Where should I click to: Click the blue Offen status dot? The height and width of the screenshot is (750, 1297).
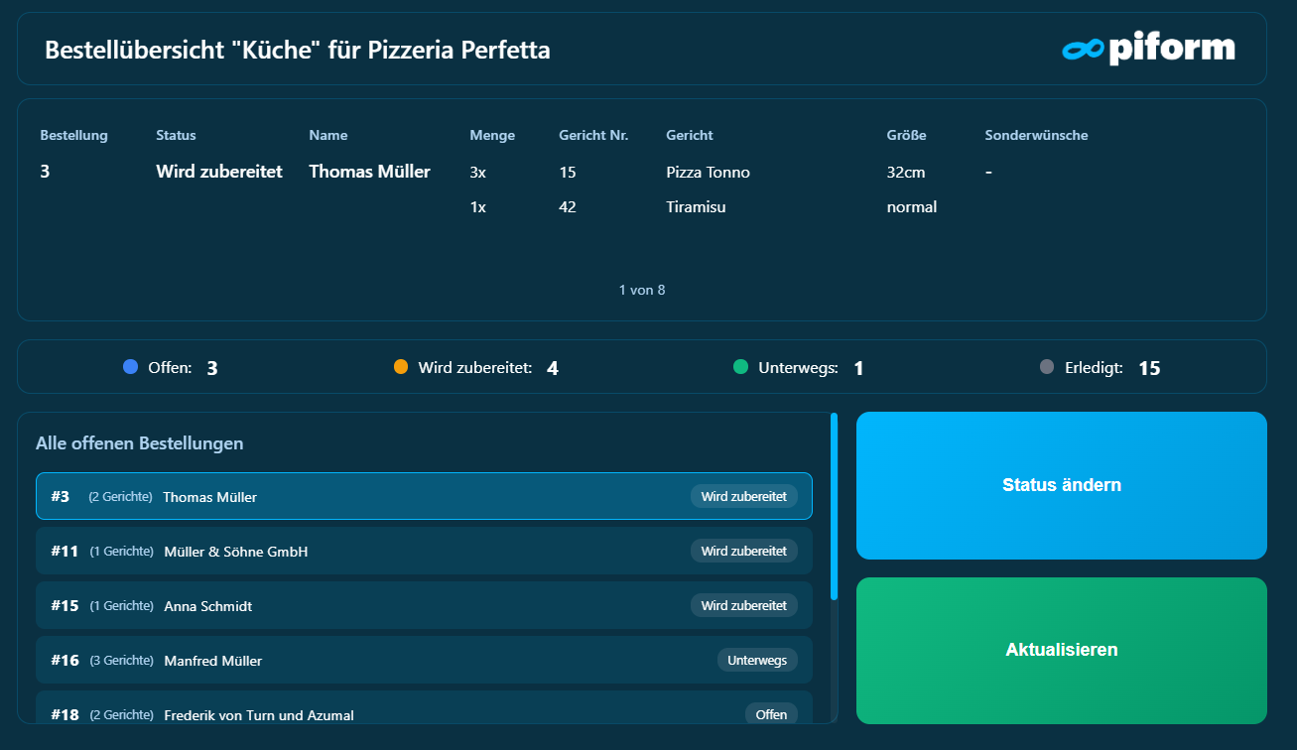click(130, 367)
